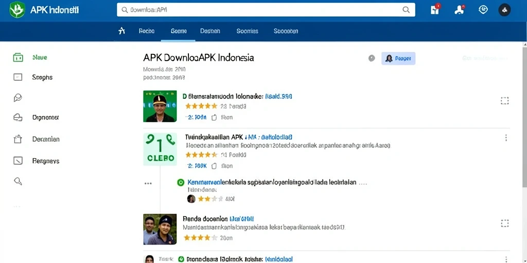Select Sraphs label in sidebar

tap(42, 77)
